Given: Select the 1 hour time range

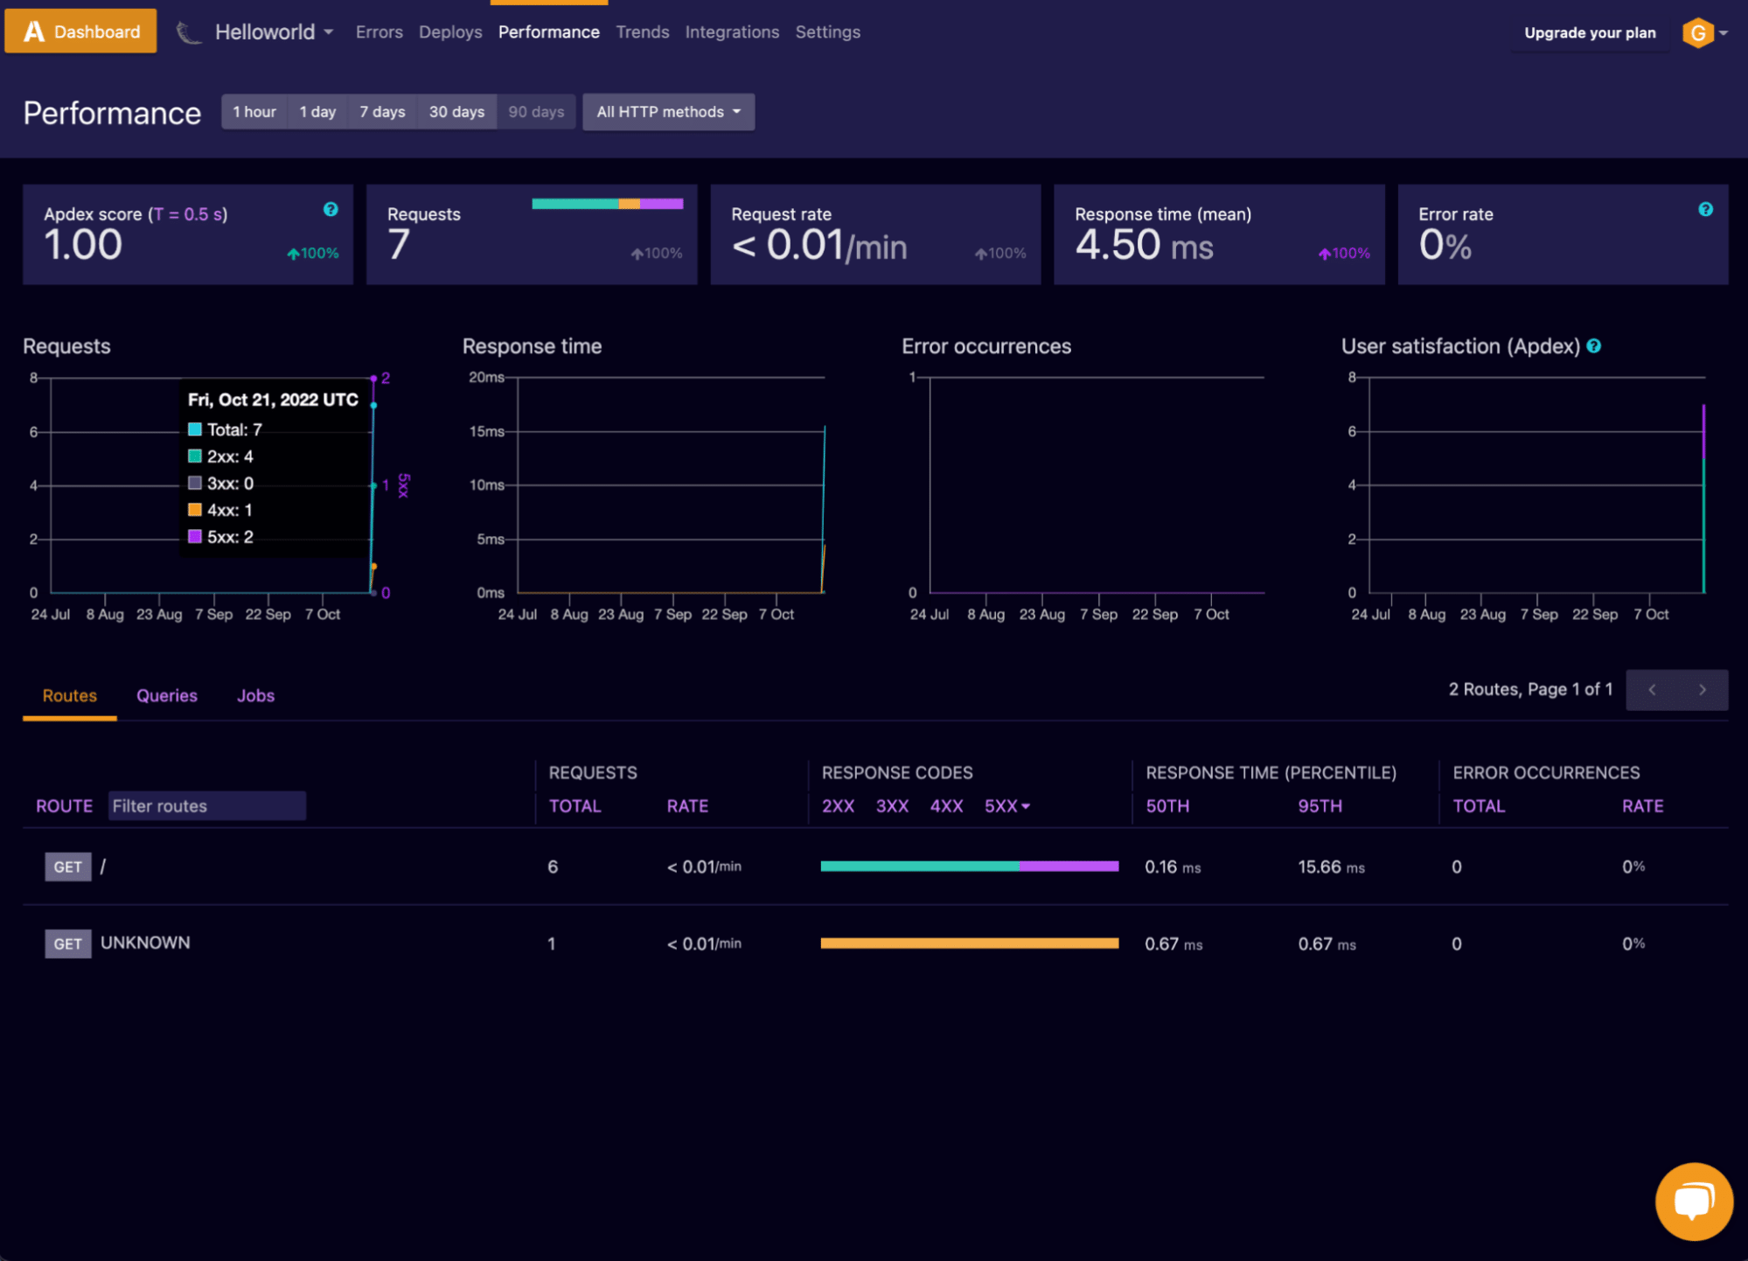Looking at the screenshot, I should [x=254, y=111].
